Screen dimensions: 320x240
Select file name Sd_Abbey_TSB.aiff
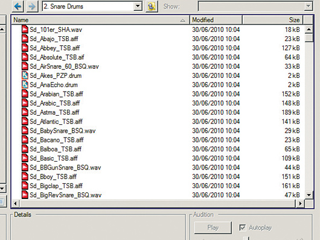coord(55,48)
